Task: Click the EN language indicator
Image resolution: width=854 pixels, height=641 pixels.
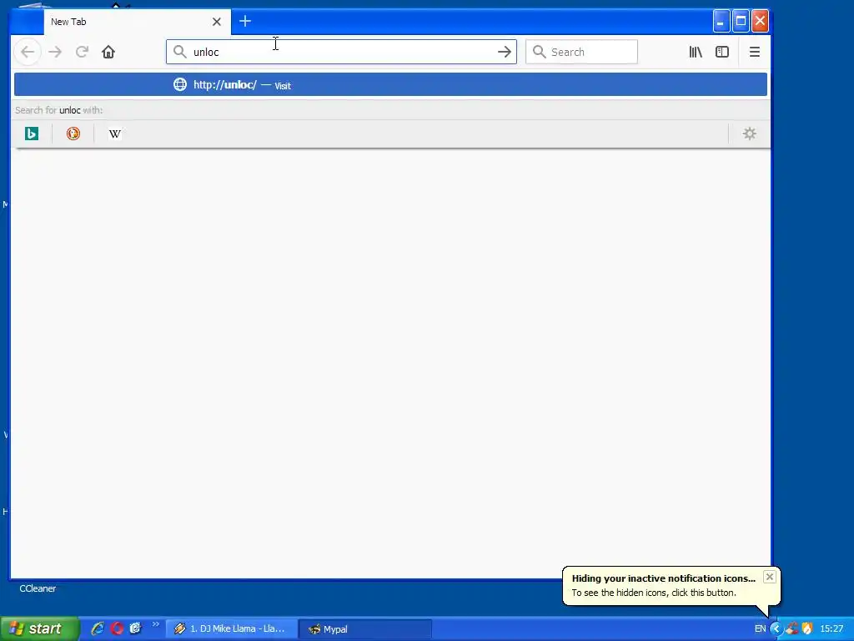Action: pos(760,629)
